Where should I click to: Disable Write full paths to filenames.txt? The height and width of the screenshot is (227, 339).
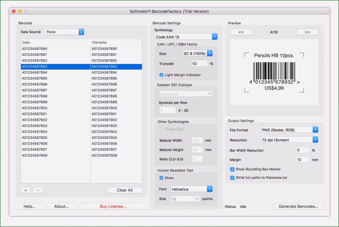coord(232,178)
